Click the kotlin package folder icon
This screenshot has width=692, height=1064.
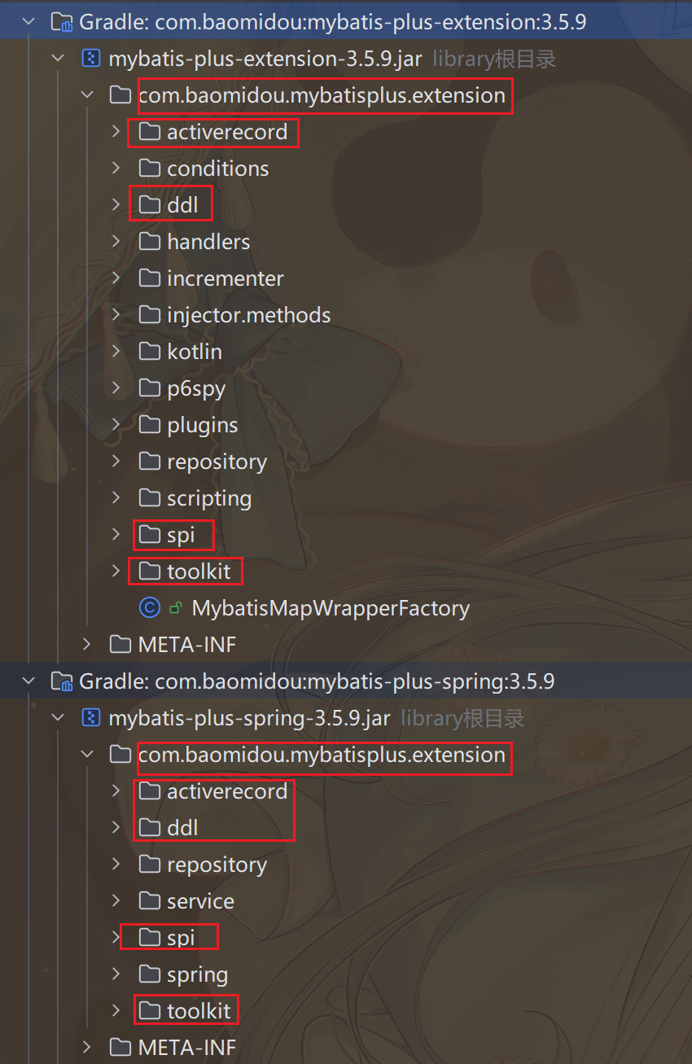coord(149,352)
